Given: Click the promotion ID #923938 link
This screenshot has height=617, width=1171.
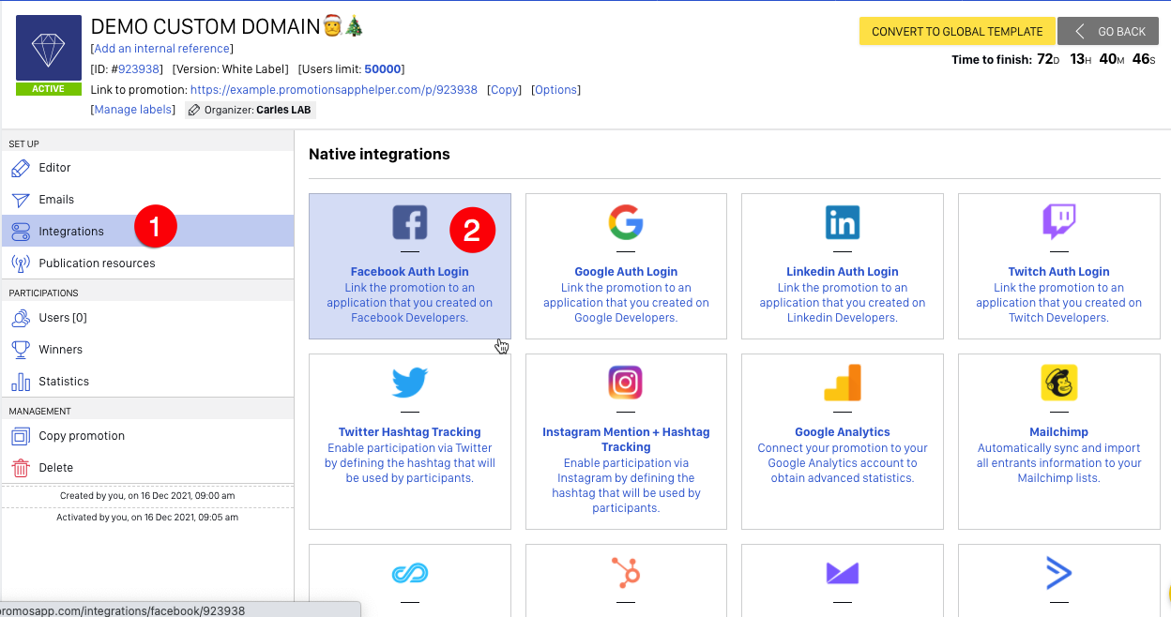Looking at the screenshot, I should point(141,69).
